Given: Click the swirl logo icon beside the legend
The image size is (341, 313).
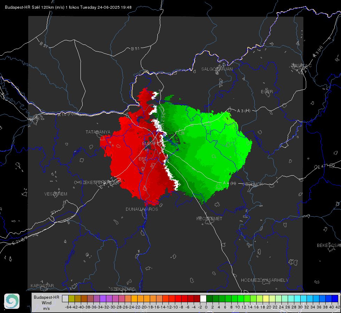Looking at the screenshot, I should tap(12, 301).
